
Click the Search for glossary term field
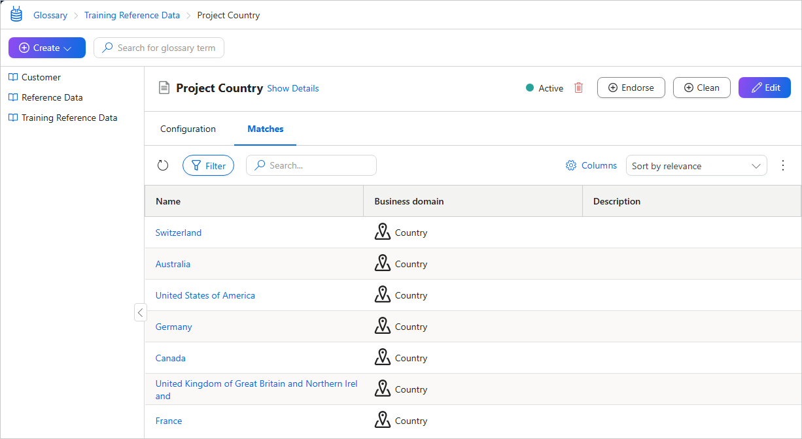[x=159, y=48]
